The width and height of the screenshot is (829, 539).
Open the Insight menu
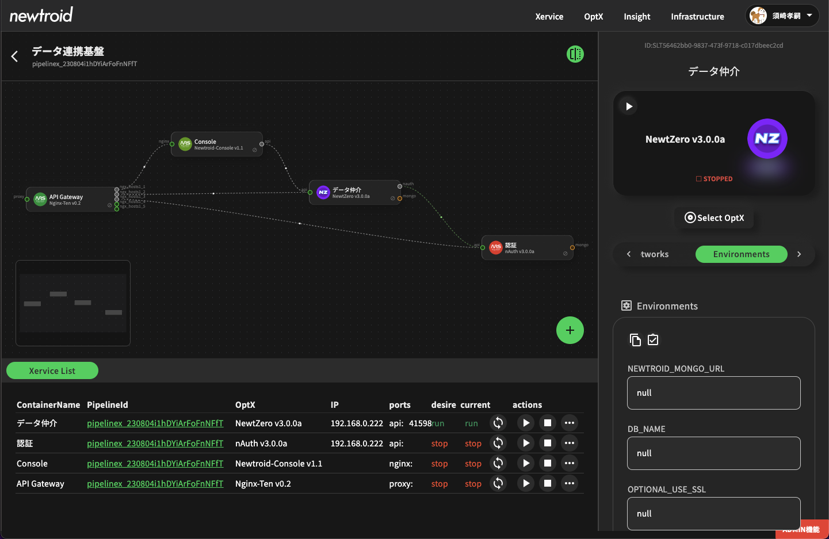637,17
